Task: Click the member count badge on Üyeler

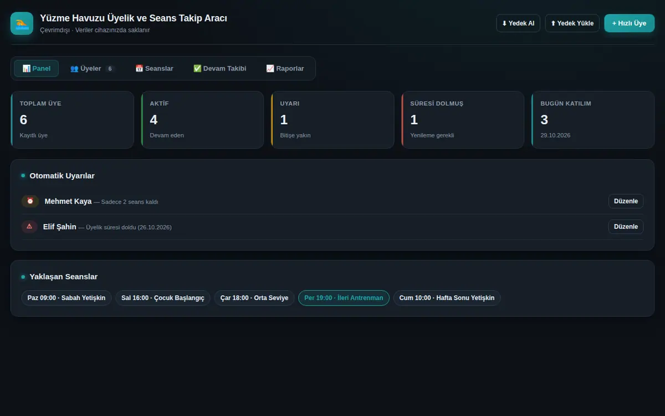Action: (110, 69)
